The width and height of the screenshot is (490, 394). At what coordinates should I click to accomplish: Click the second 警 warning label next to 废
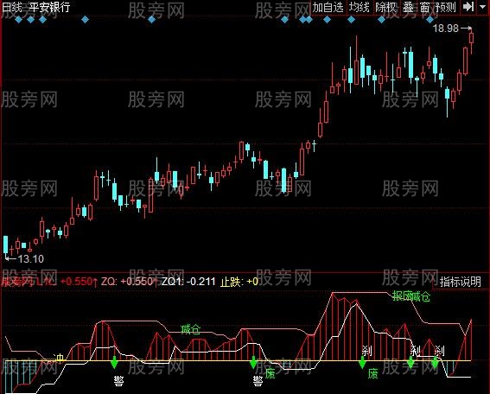click(x=258, y=380)
